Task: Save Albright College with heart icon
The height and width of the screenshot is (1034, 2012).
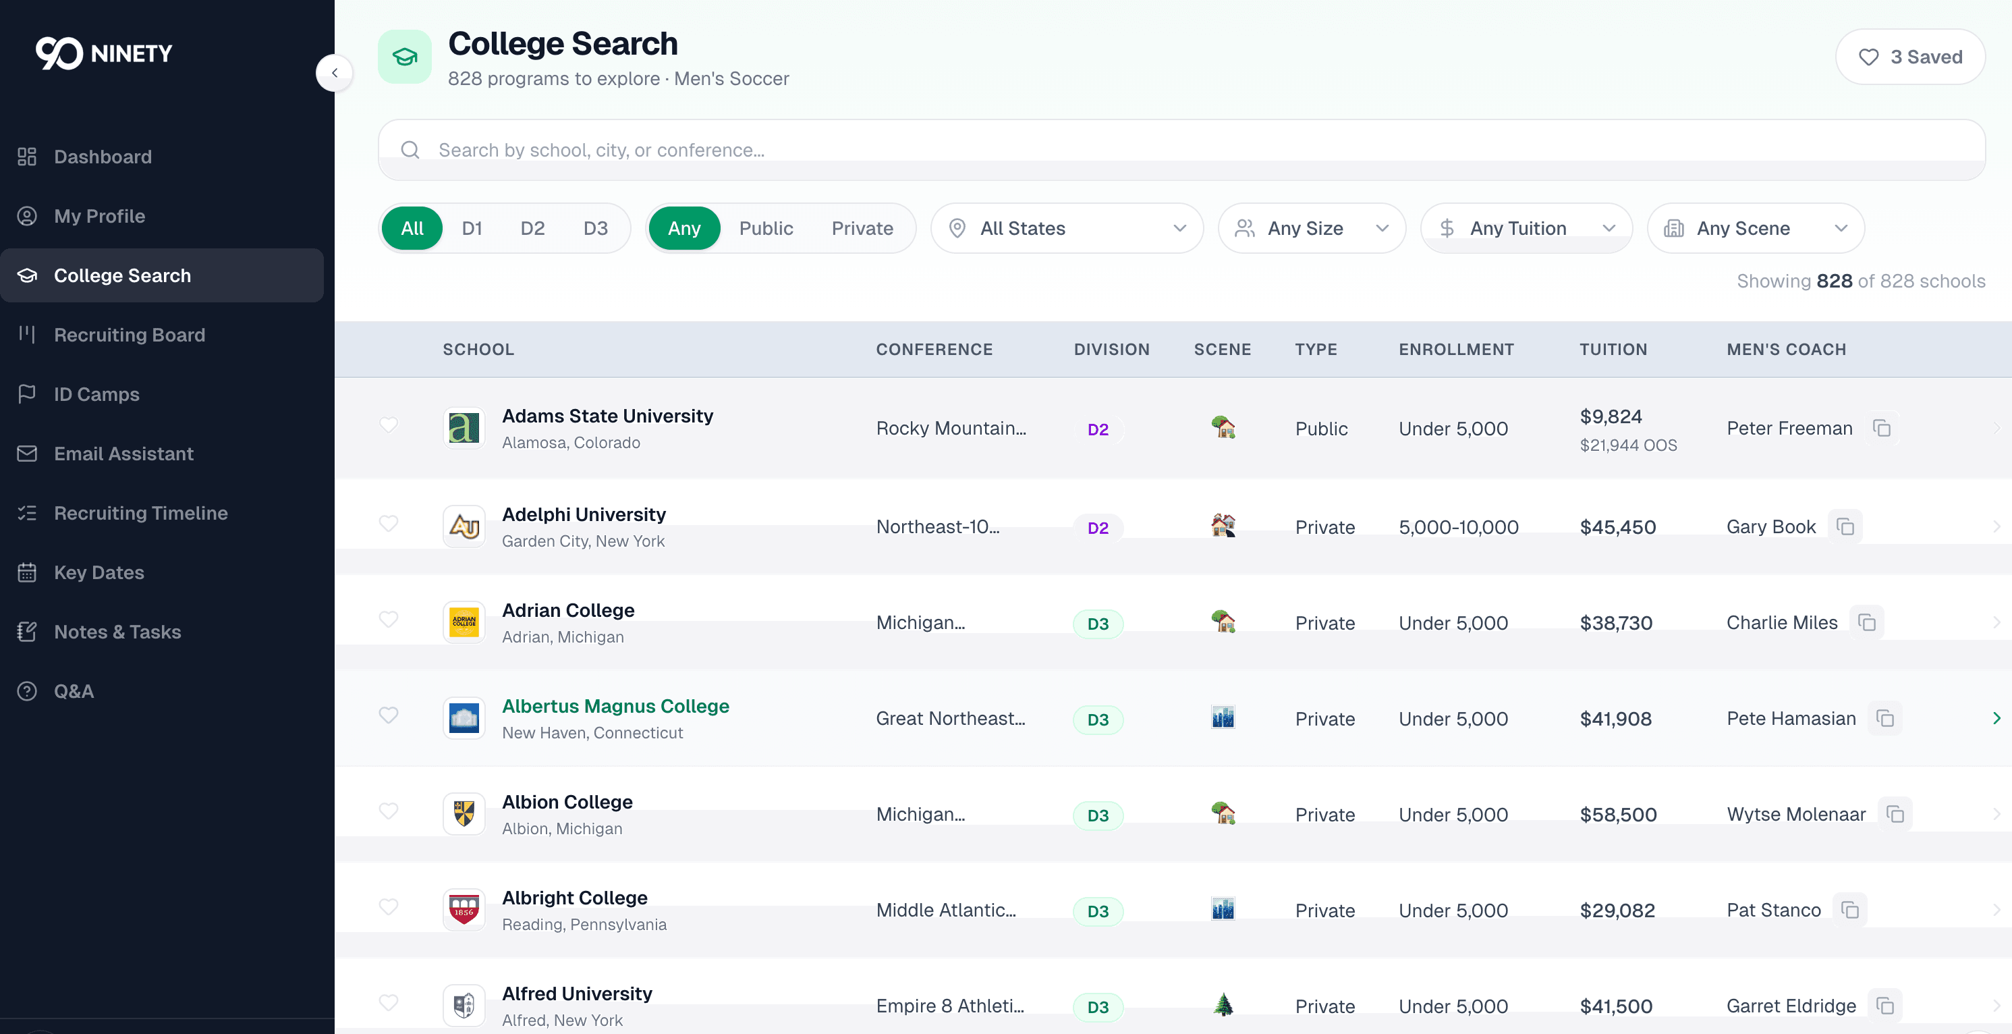Action: point(388,907)
